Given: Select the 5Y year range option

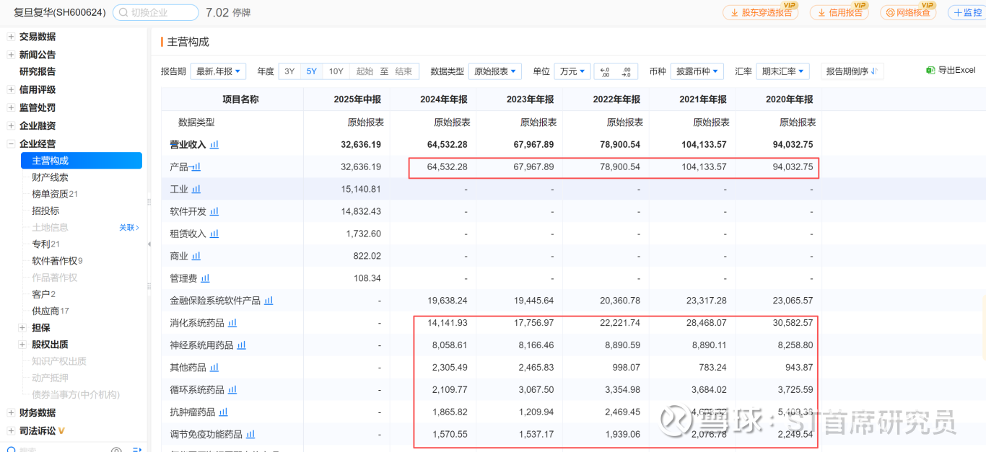Looking at the screenshot, I should click(312, 71).
